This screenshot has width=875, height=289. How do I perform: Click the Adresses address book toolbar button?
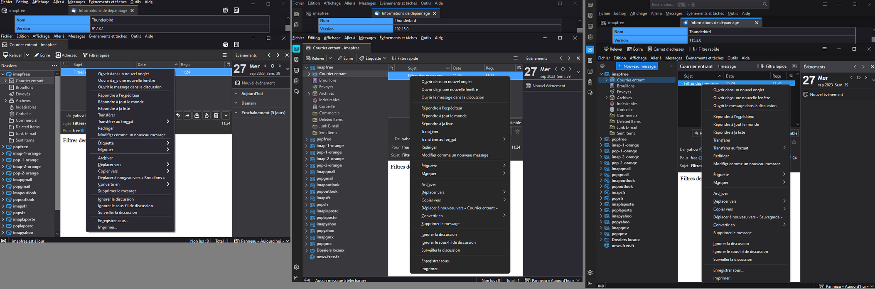pyautogui.click(x=66, y=55)
